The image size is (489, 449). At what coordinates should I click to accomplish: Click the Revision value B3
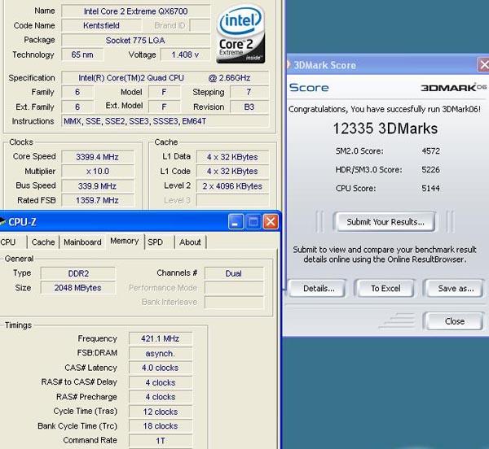click(249, 107)
